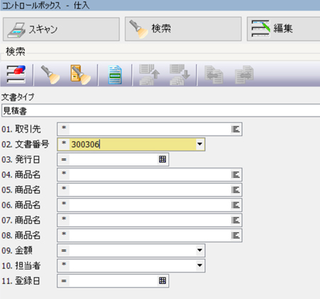Image resolution: width=320 pixels, height=299 pixels.
Task: Expand the 10. 担当者 dropdown arrow
Action: click(x=199, y=266)
